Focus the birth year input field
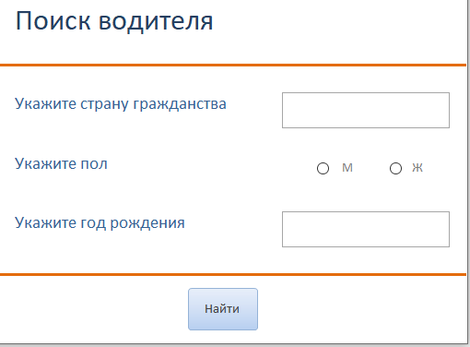 coord(366,229)
